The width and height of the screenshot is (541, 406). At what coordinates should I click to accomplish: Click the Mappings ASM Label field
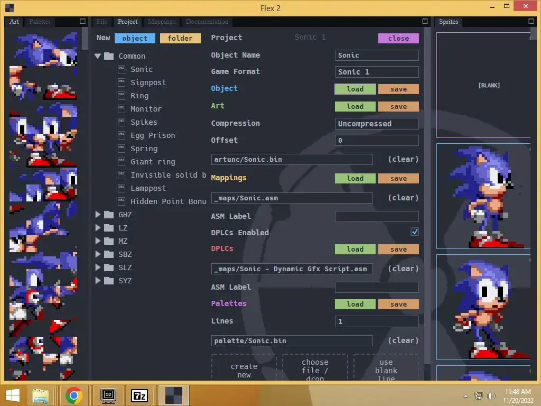pyautogui.click(x=377, y=216)
